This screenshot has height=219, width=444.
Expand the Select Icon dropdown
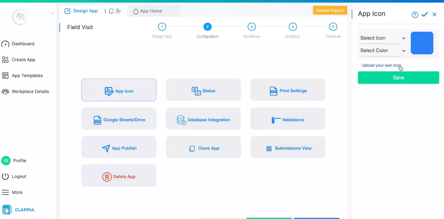(383, 38)
